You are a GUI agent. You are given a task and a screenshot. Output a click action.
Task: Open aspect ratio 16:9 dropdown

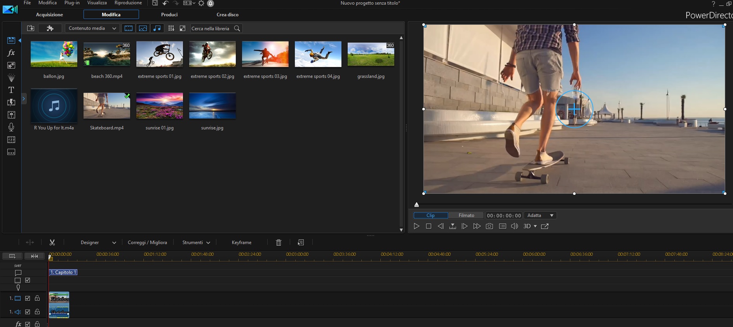(189, 3)
